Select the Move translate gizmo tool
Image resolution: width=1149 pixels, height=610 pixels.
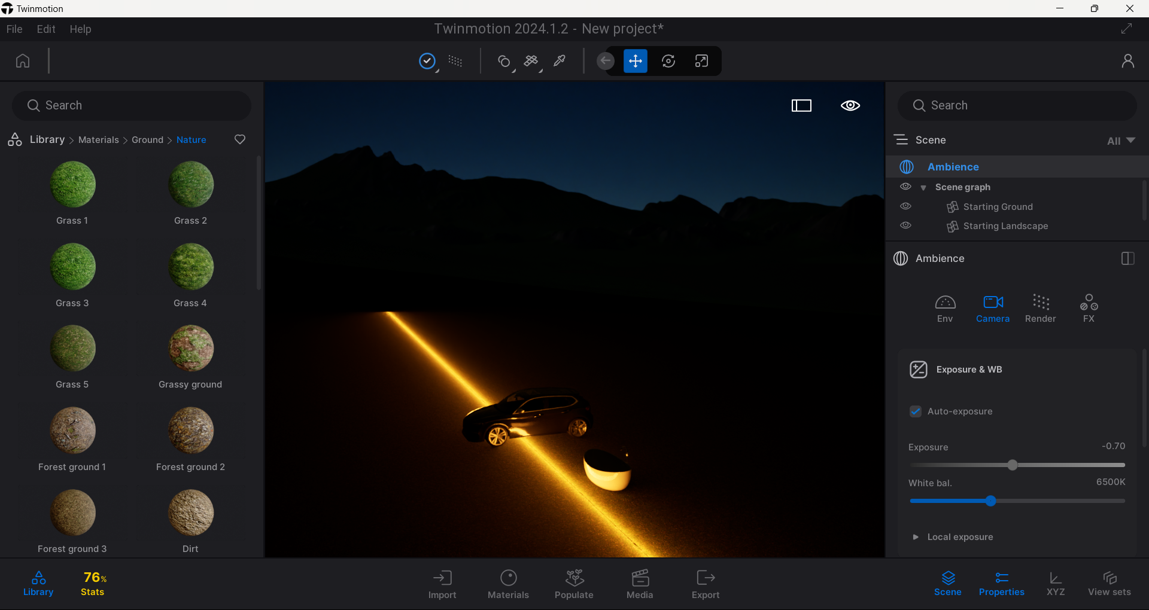pos(636,61)
